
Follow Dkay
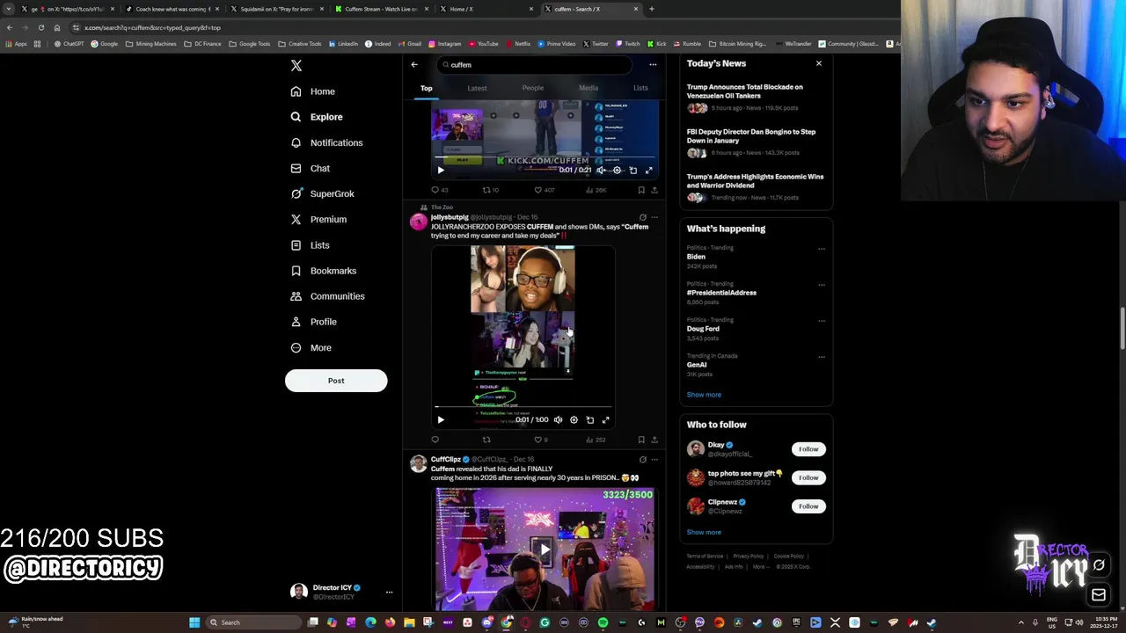tap(808, 449)
